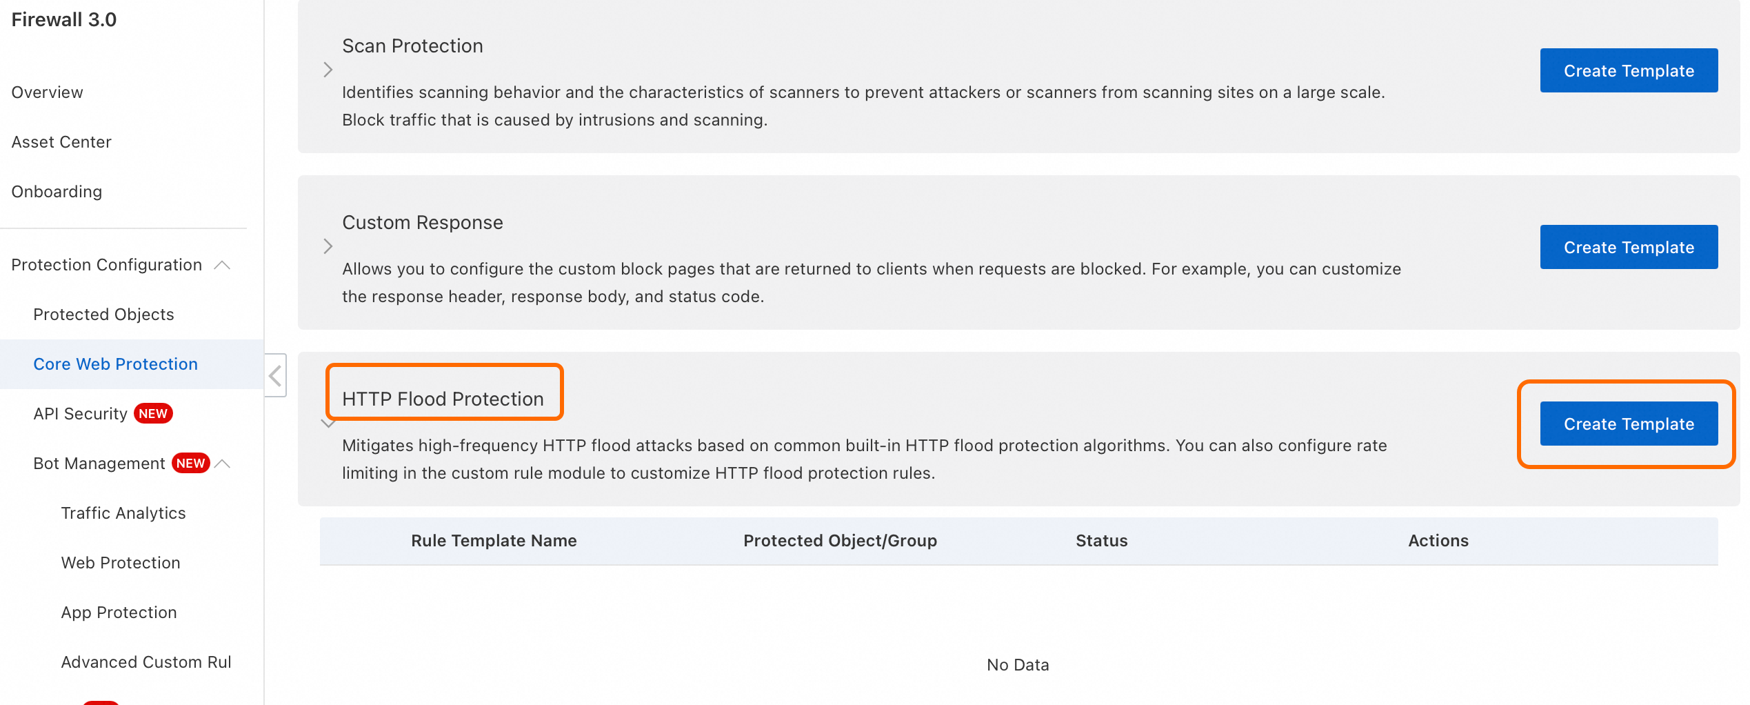Collapse the Bot Management submenu arrow
The image size is (1750, 705).
(x=223, y=464)
